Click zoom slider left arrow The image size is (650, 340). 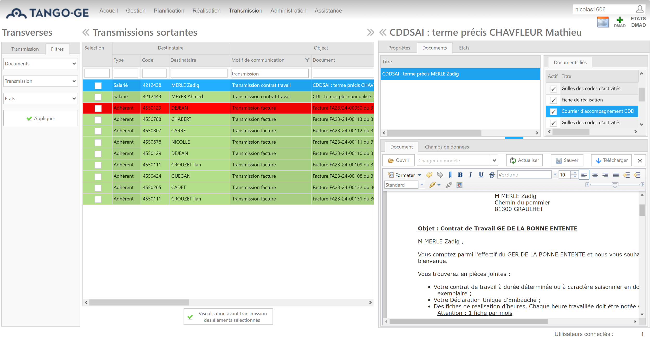click(x=587, y=185)
